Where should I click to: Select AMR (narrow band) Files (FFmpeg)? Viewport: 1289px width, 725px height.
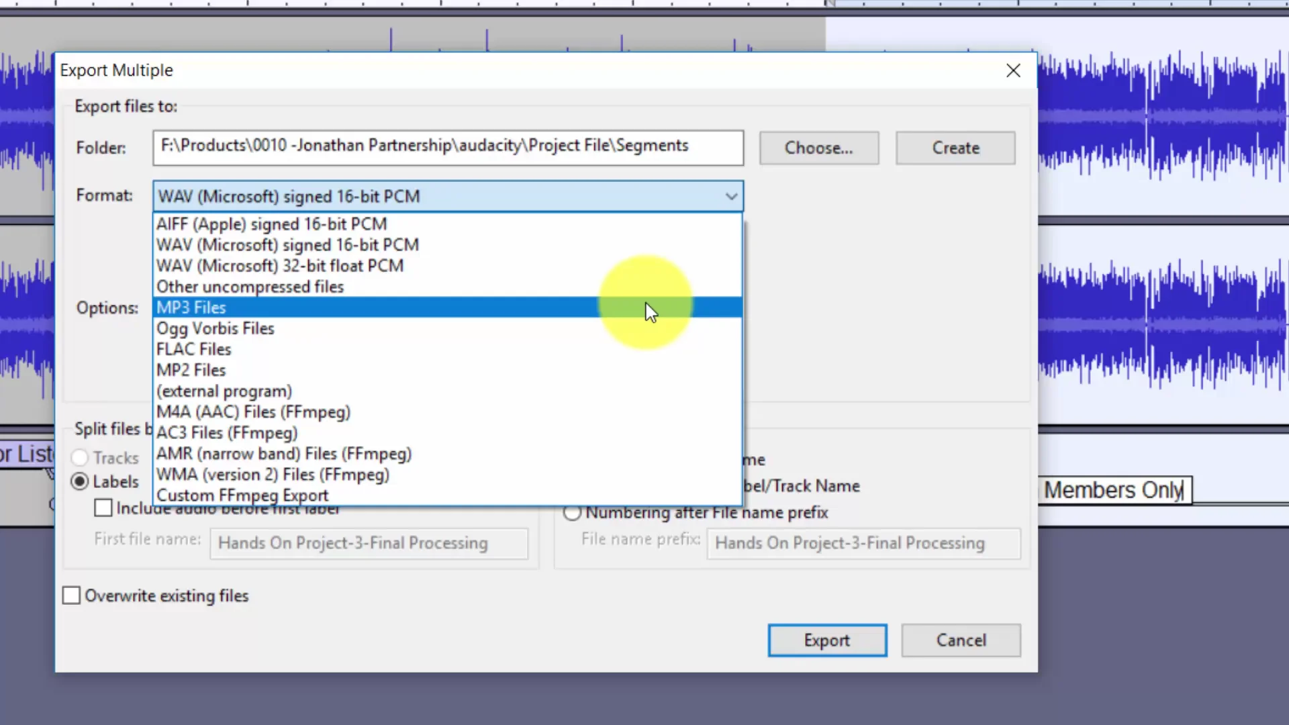click(448, 453)
